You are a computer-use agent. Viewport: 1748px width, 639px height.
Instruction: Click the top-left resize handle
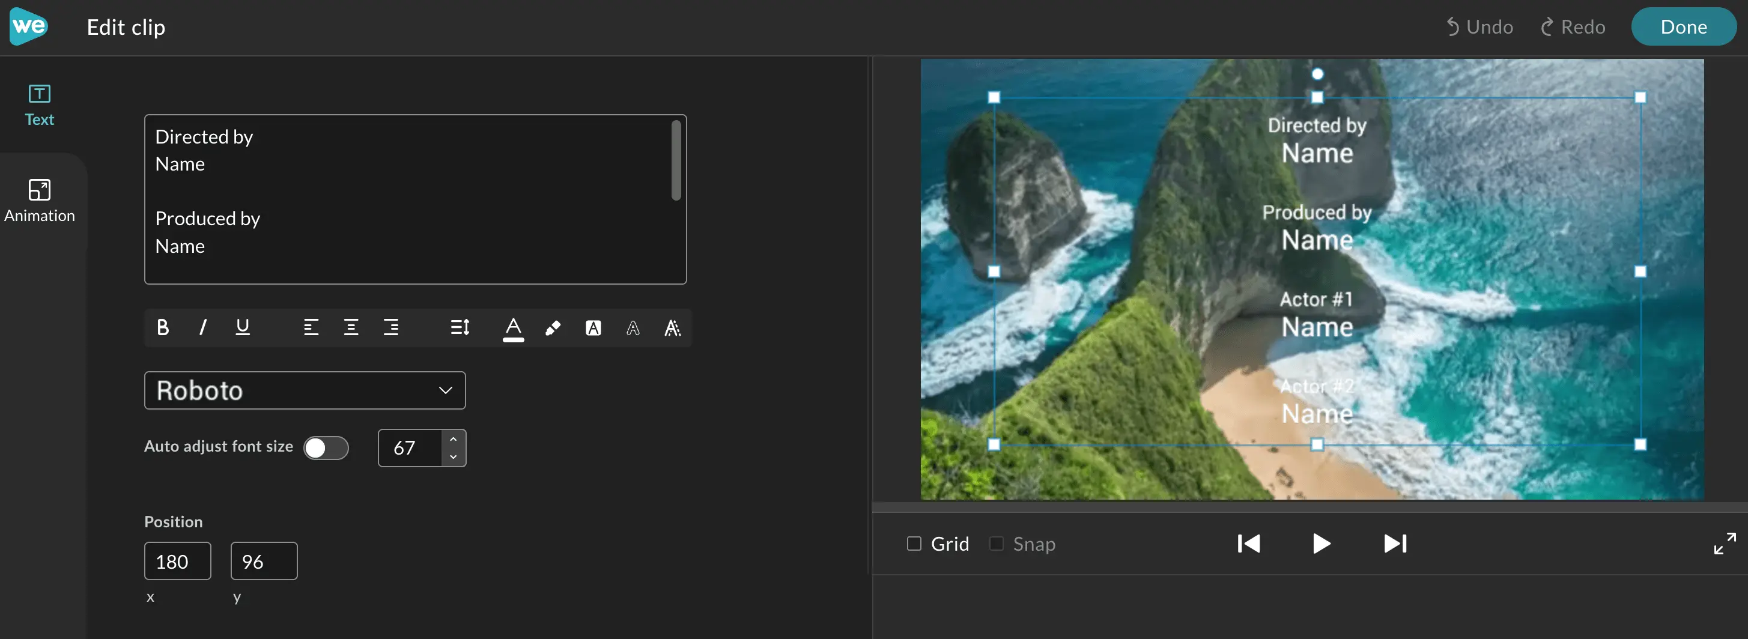pos(994,98)
